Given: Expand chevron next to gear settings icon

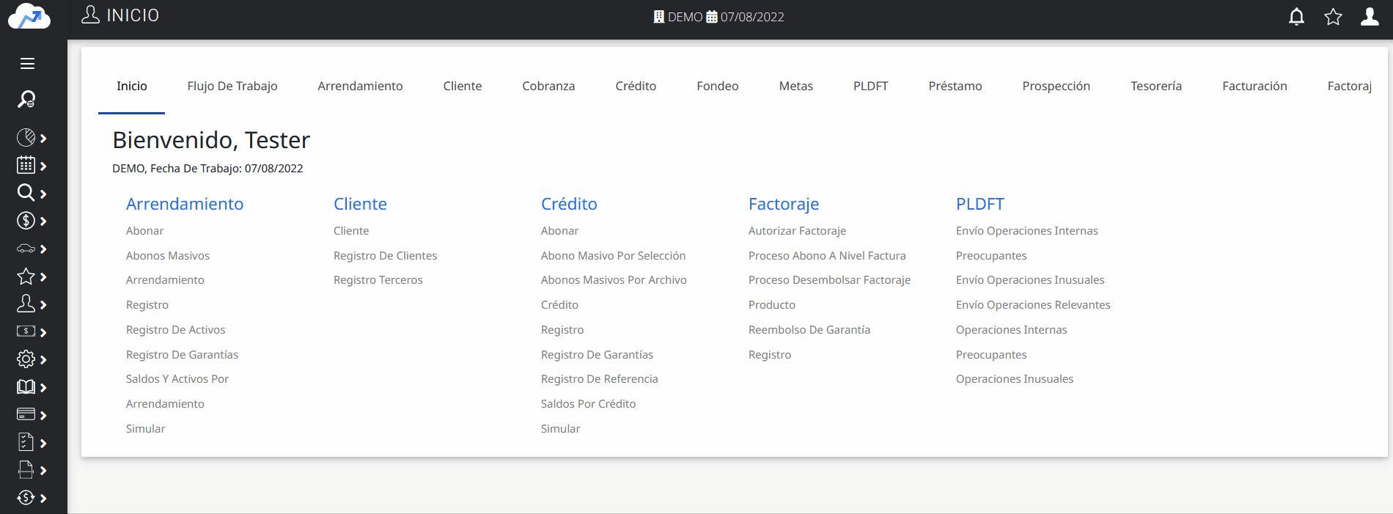Looking at the screenshot, I should coord(43,360).
